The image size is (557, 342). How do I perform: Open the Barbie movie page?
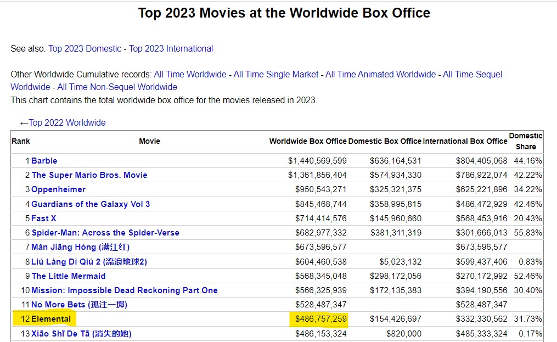tap(44, 161)
